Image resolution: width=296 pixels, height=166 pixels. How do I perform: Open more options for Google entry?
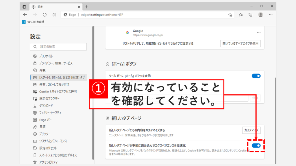coord(259,33)
